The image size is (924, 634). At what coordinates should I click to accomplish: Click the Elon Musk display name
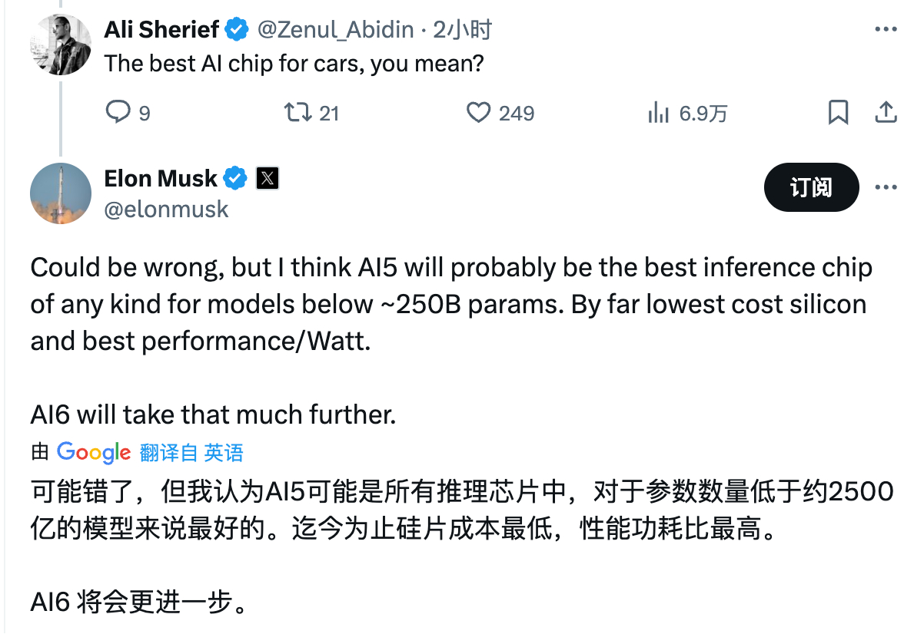[x=161, y=179]
